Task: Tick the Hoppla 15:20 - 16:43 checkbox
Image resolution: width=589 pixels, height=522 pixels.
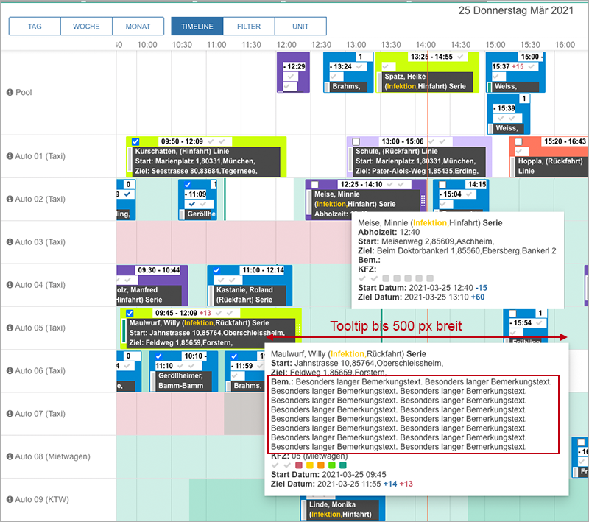Action: click(518, 141)
